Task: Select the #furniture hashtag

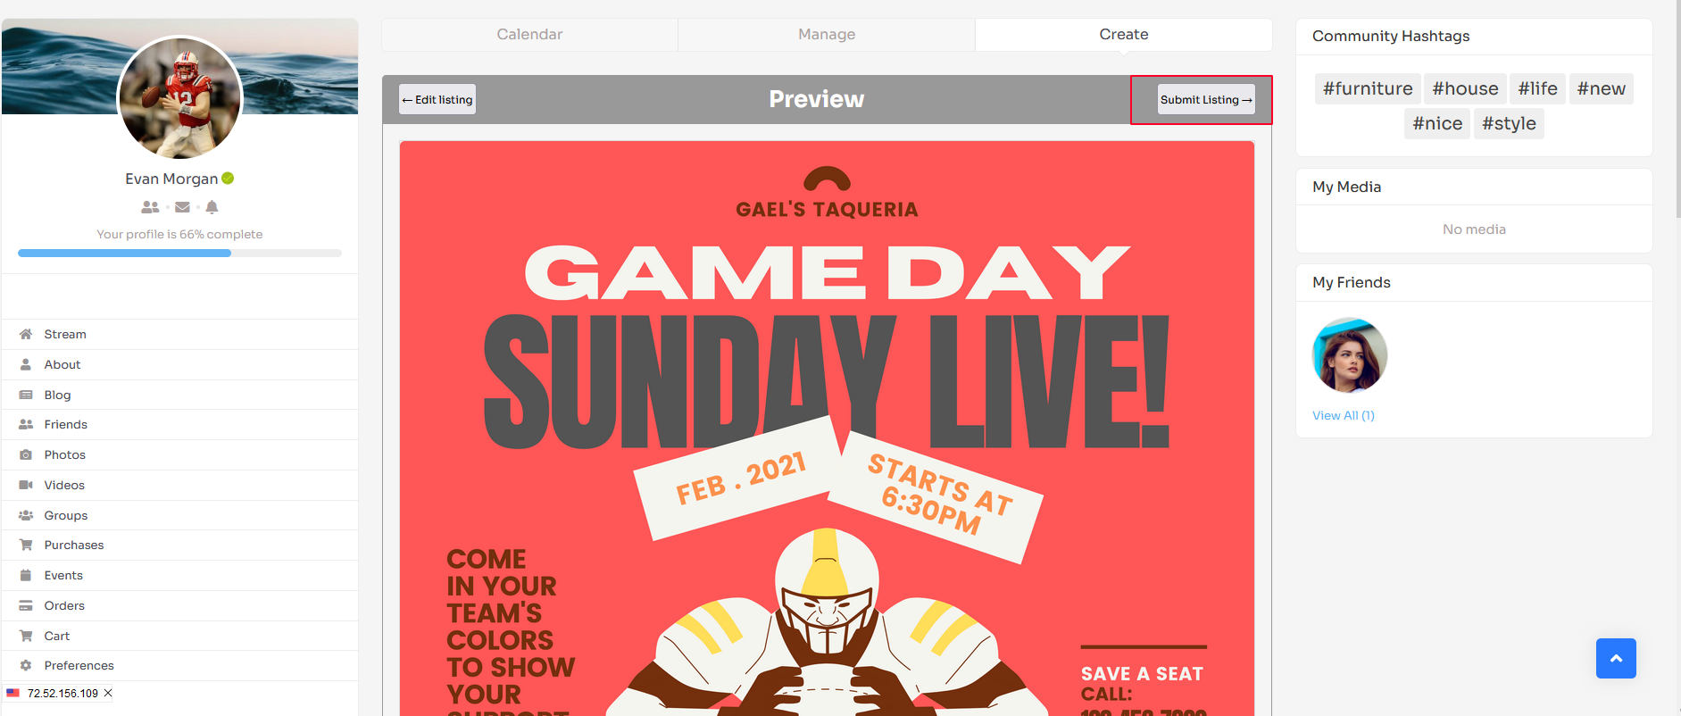Action: click(x=1368, y=88)
